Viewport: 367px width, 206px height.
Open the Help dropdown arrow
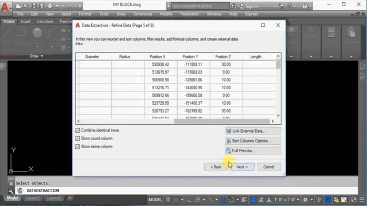(x=310, y=6)
